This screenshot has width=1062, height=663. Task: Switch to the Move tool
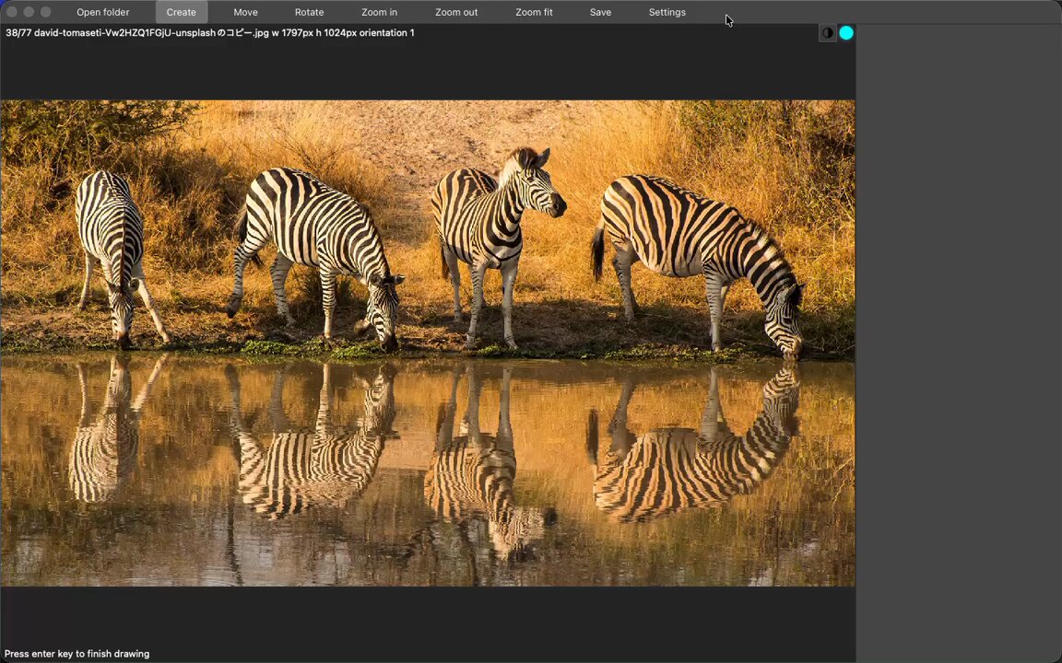tap(245, 12)
